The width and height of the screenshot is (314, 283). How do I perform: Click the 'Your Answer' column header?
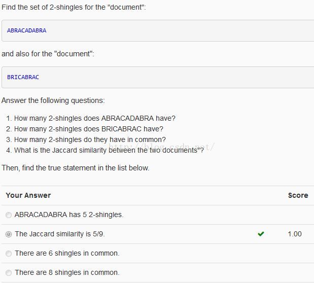pos(28,195)
